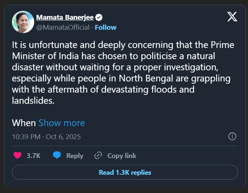Open Mamata Banerjee's profile picture
Viewport: 248px width, 193px height.
pos(23,22)
